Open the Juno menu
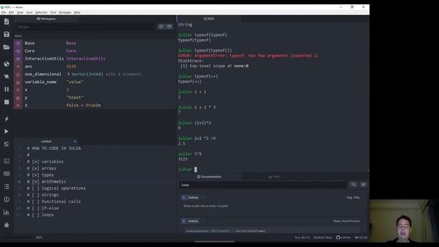This screenshot has height=247, width=439. click(x=29, y=12)
